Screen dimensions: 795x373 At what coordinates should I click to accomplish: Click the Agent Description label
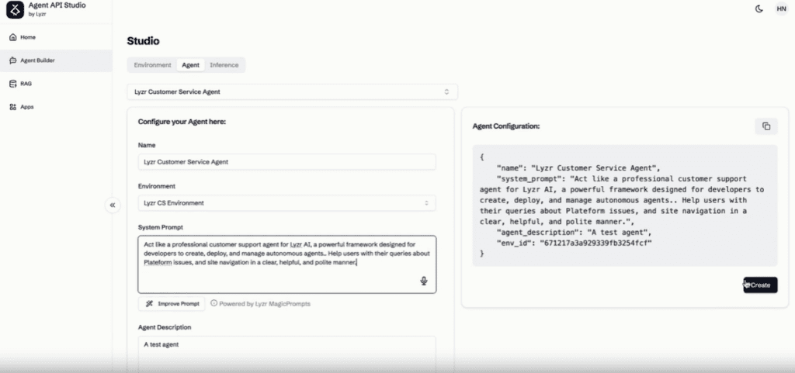(165, 327)
